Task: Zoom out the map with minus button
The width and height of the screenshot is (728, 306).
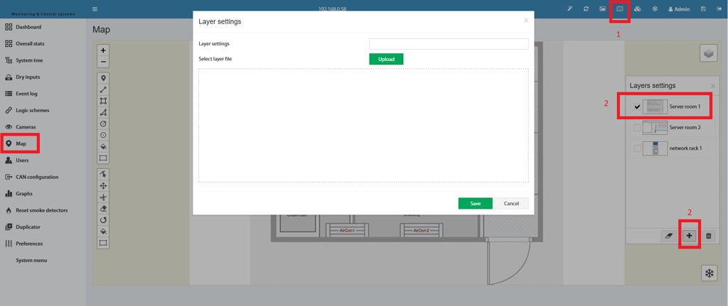Action: (x=103, y=62)
